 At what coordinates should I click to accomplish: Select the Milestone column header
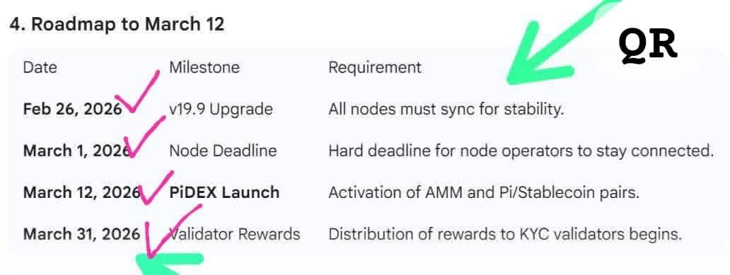pos(204,67)
